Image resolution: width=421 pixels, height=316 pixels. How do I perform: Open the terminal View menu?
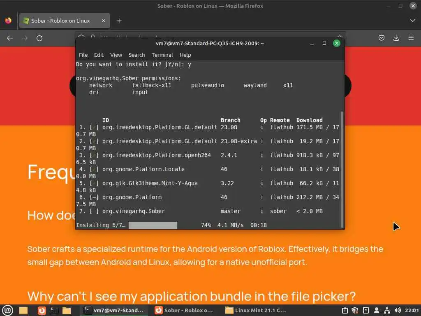click(x=116, y=55)
